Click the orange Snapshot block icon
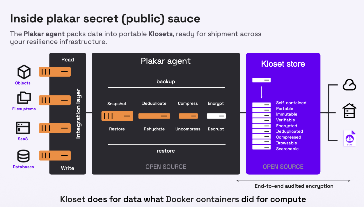This screenshot has height=207, width=364. click(x=117, y=116)
